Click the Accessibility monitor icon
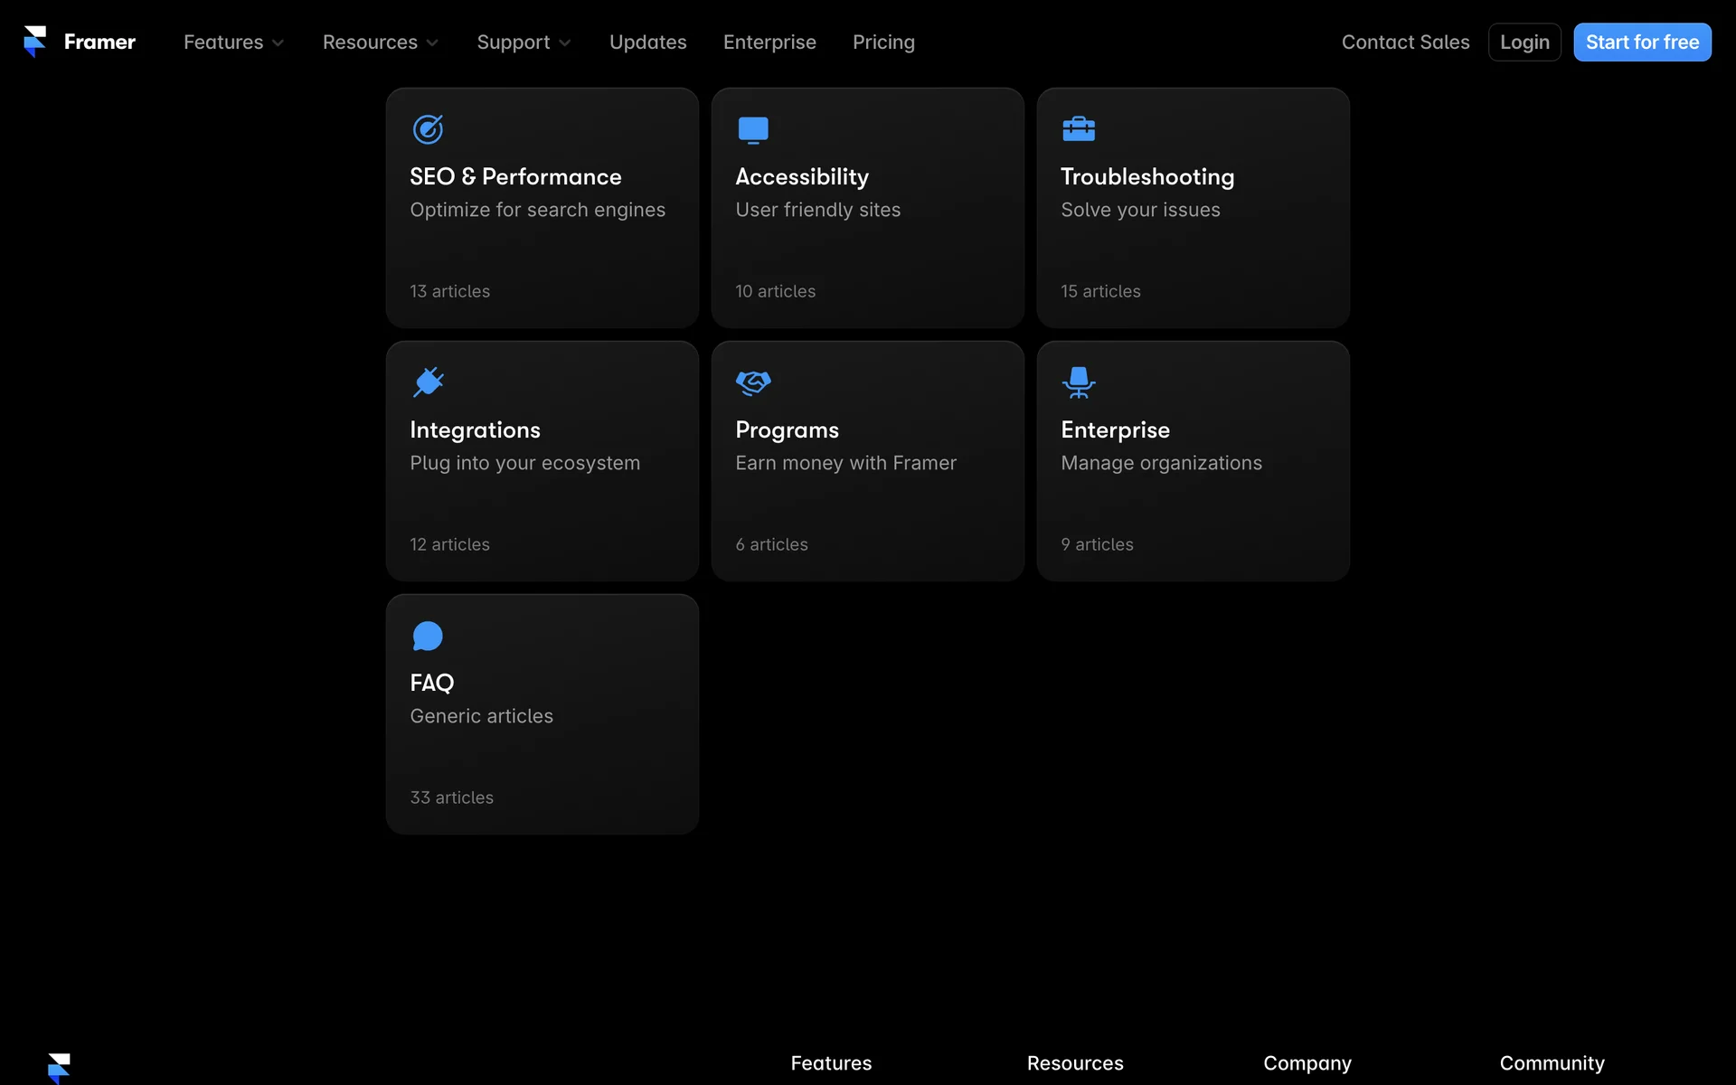Screen dimensions: 1736x1085 752,129
